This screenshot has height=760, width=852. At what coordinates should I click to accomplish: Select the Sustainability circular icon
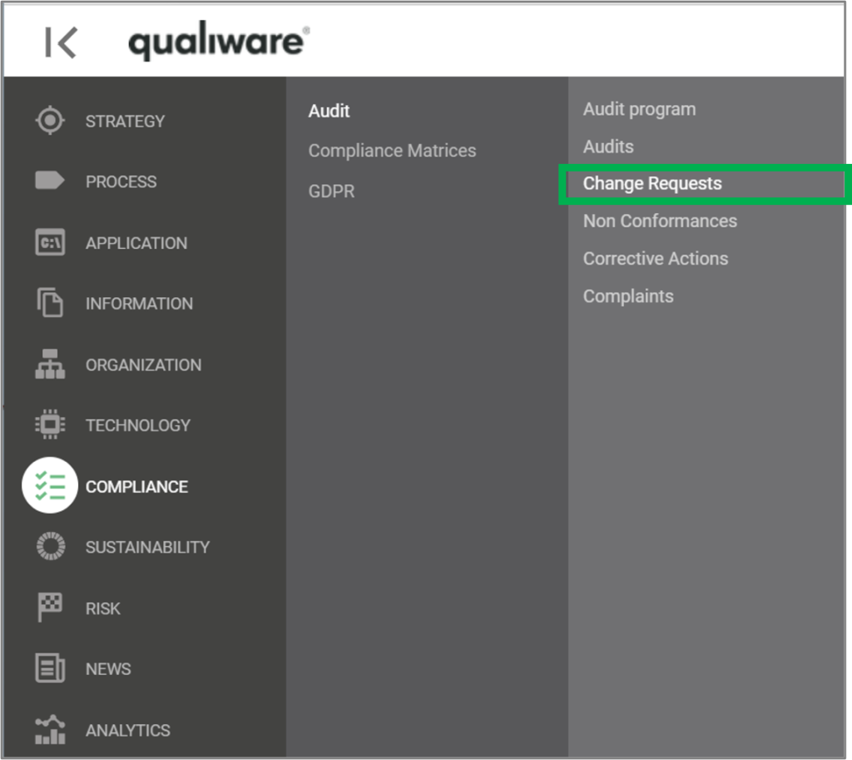[50, 546]
